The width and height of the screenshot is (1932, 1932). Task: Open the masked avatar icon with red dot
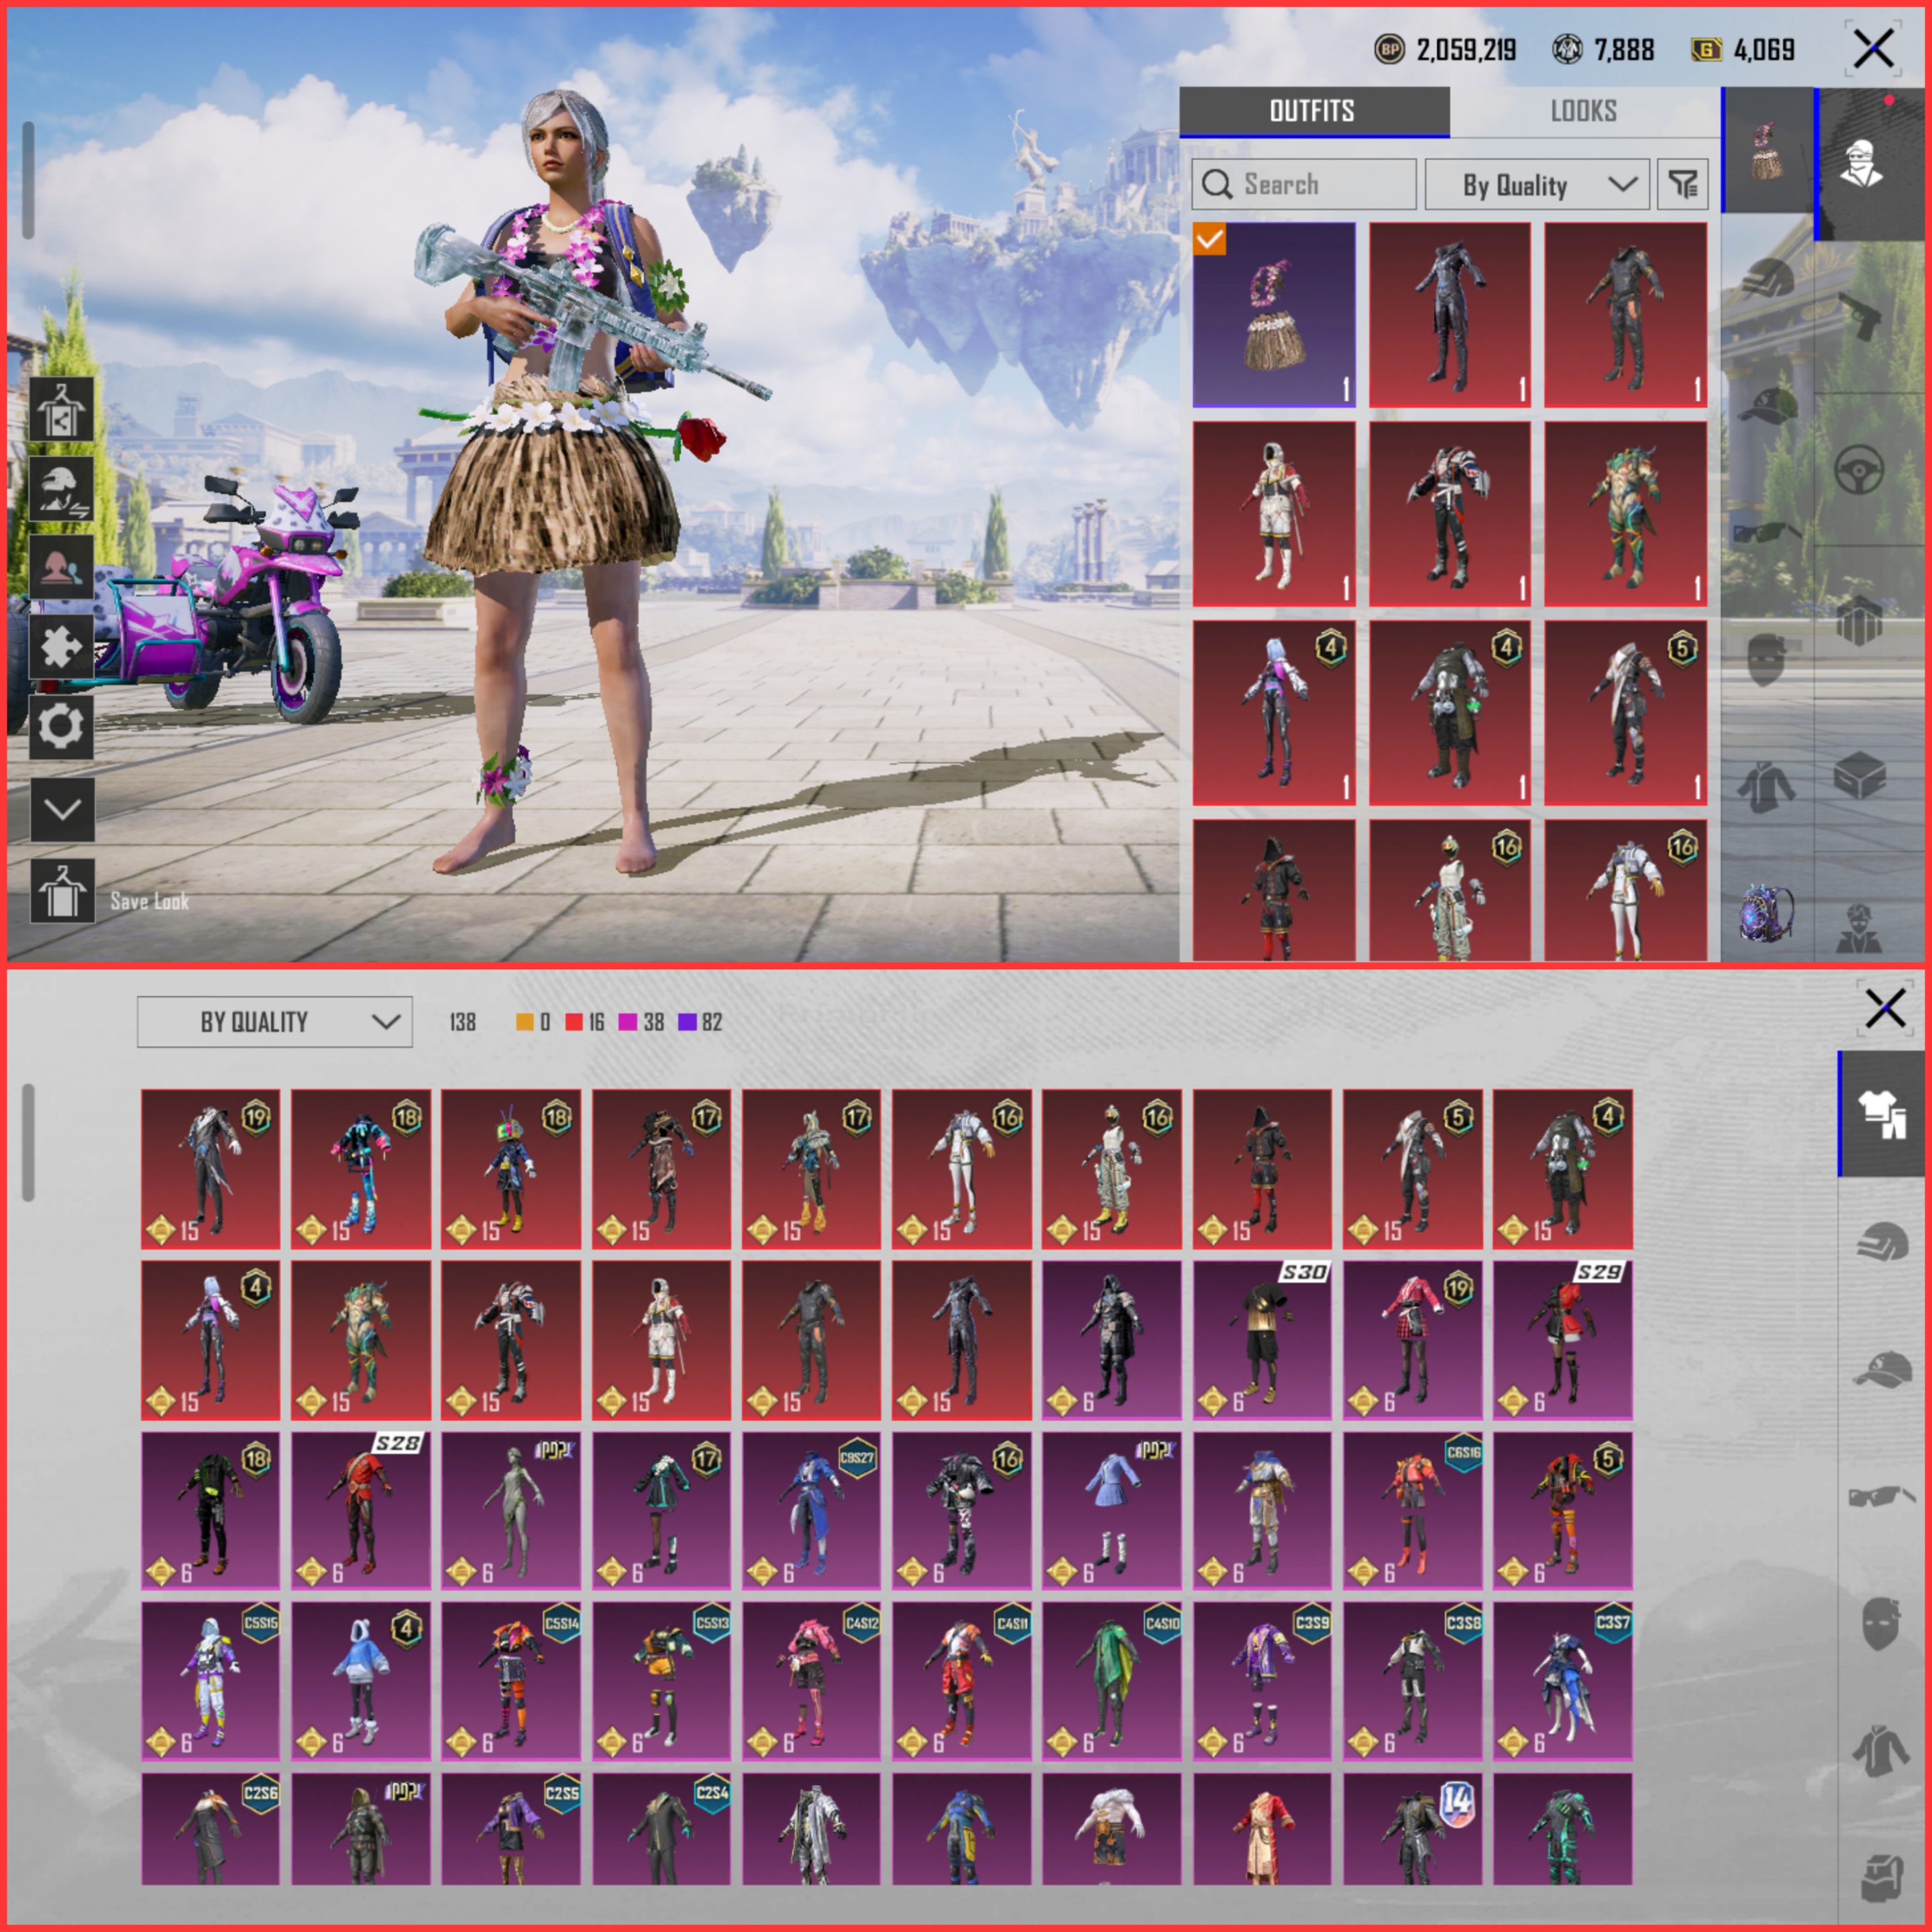(1862, 163)
